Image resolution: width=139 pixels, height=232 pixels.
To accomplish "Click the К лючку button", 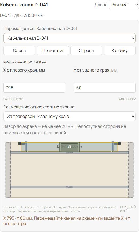I will (x=119, y=50).
